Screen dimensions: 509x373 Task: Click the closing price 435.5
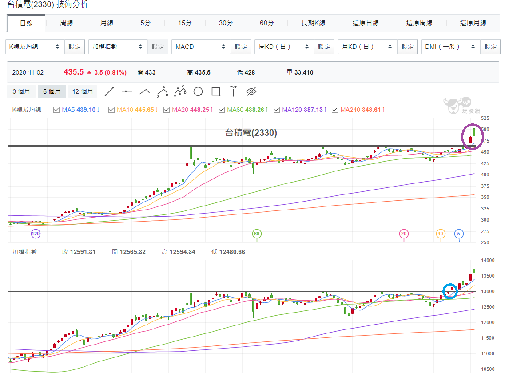pyautogui.click(x=74, y=72)
